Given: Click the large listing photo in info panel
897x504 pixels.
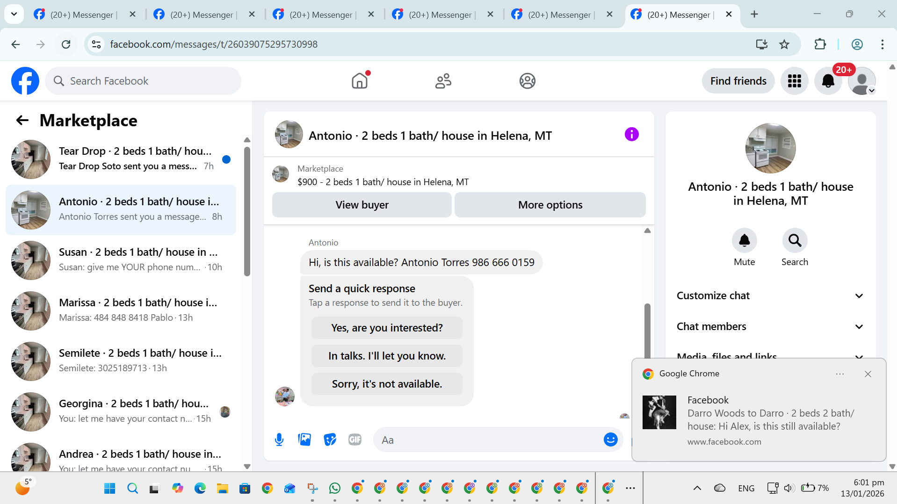Looking at the screenshot, I should (x=770, y=148).
